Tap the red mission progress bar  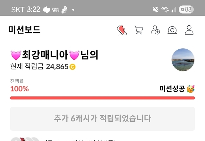[102, 98]
